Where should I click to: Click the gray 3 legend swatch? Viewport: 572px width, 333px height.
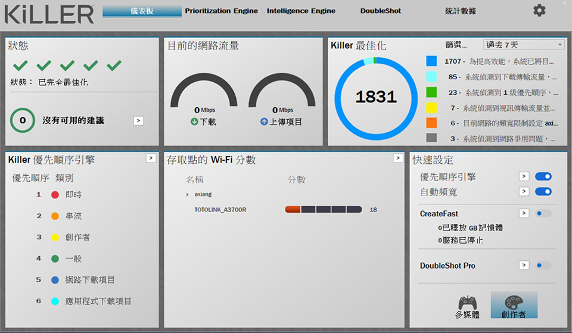[x=431, y=138]
